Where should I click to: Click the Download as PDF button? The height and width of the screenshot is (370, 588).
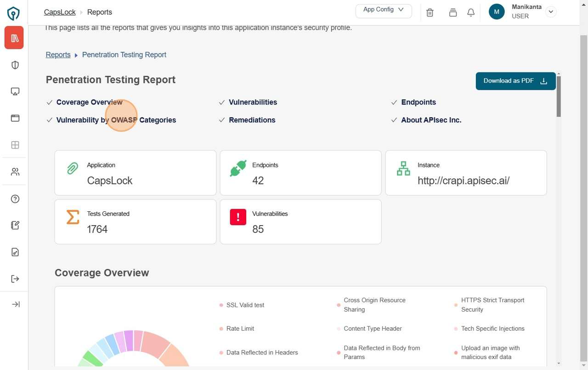point(515,81)
